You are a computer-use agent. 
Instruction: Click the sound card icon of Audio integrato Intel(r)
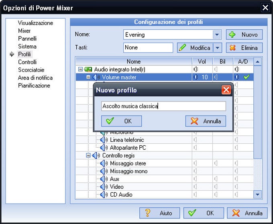[88, 69]
